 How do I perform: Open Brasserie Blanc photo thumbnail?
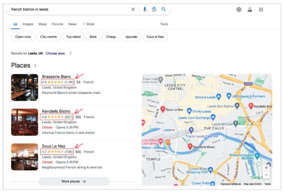pos(25,88)
